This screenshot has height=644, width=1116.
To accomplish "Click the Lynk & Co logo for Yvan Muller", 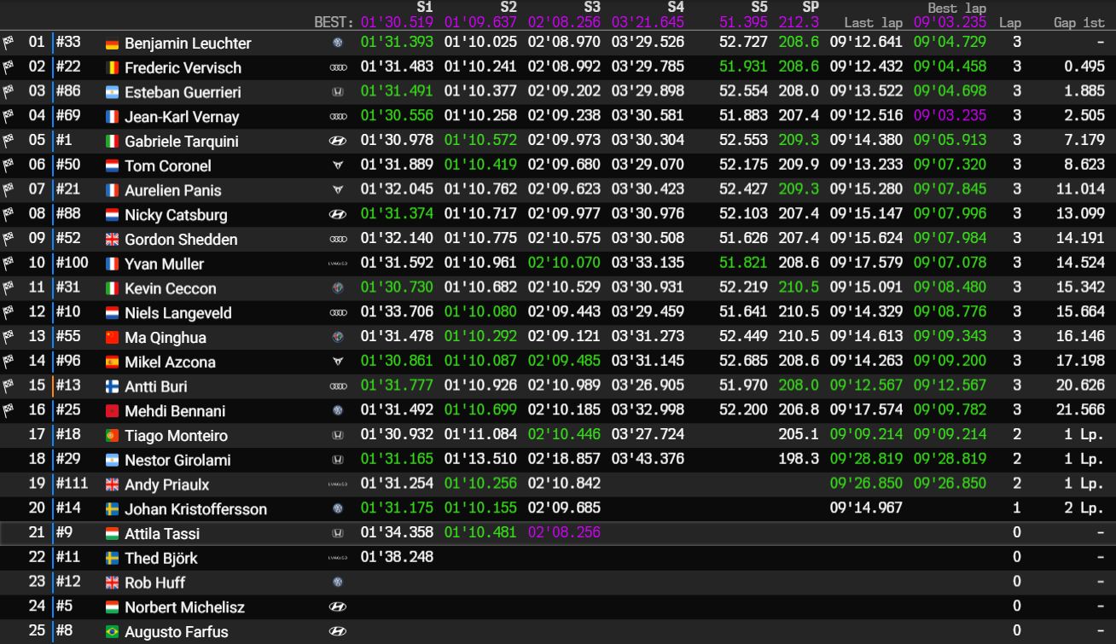I will (x=338, y=264).
